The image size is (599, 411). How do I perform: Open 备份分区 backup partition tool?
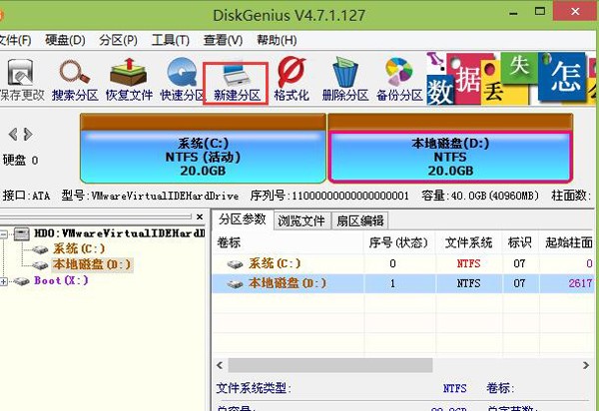coord(399,80)
